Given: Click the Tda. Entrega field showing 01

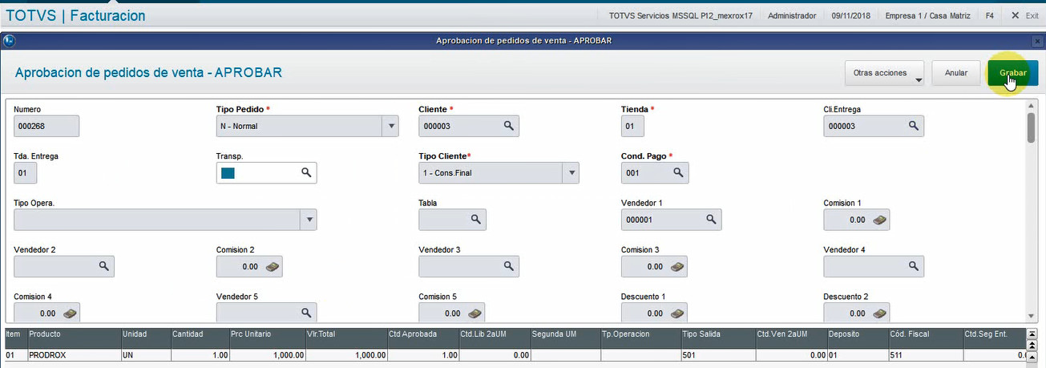Looking at the screenshot, I should click(26, 172).
